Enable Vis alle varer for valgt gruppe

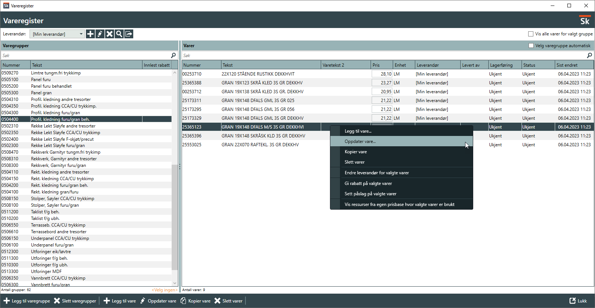pos(531,34)
